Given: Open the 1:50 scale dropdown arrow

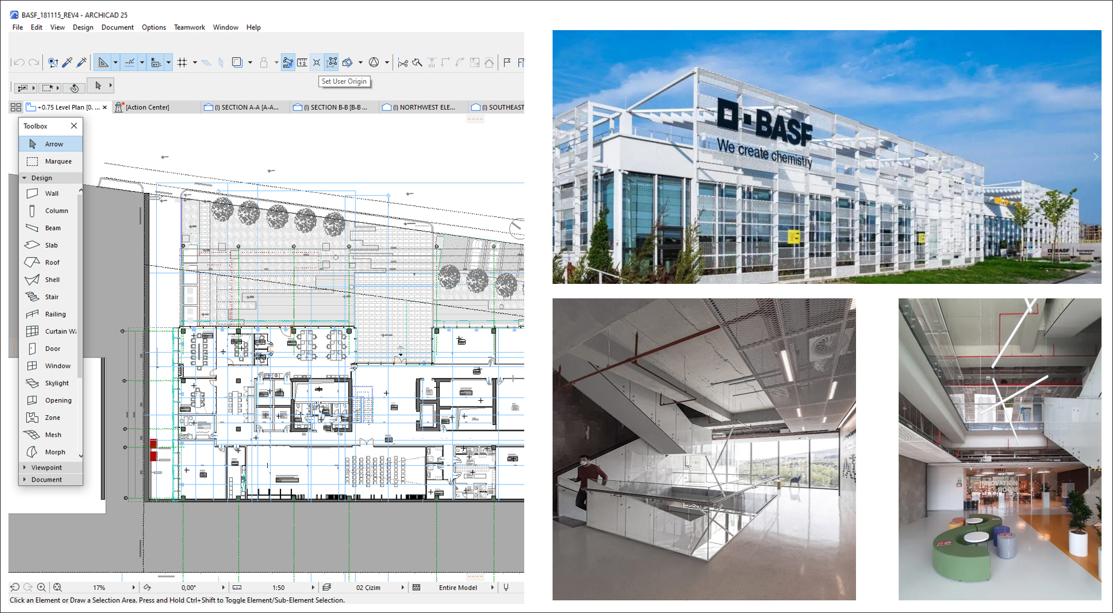Looking at the screenshot, I should 312,587.
